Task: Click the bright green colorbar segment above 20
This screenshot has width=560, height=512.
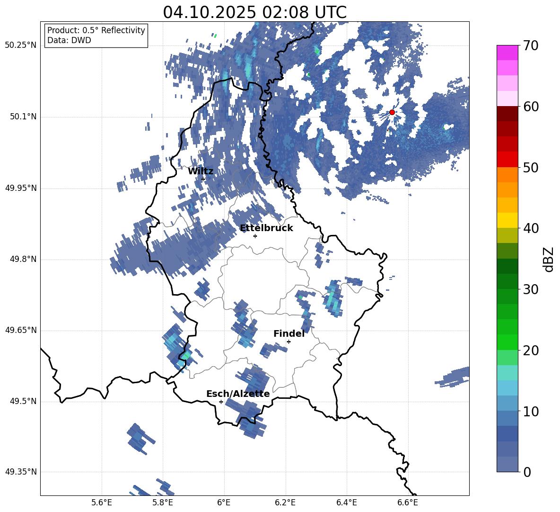Action: pyautogui.click(x=507, y=342)
